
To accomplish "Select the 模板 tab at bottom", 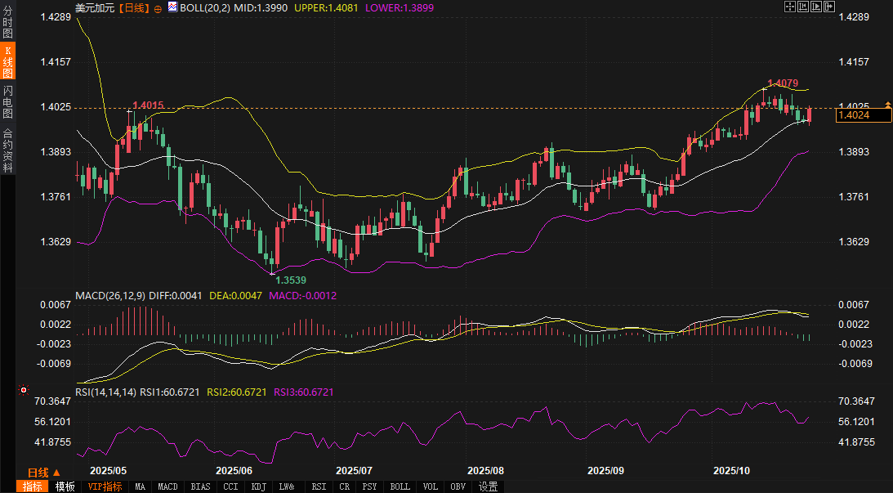I will [x=65, y=486].
